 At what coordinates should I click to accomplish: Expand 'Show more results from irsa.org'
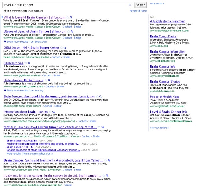coord(26,90)
